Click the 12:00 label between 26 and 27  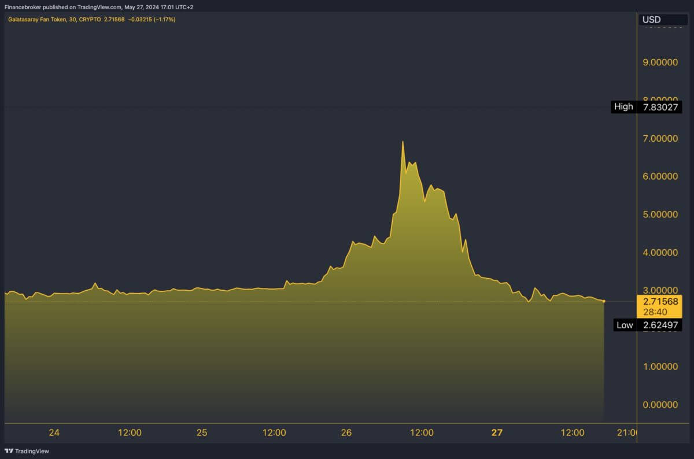pyautogui.click(x=422, y=432)
